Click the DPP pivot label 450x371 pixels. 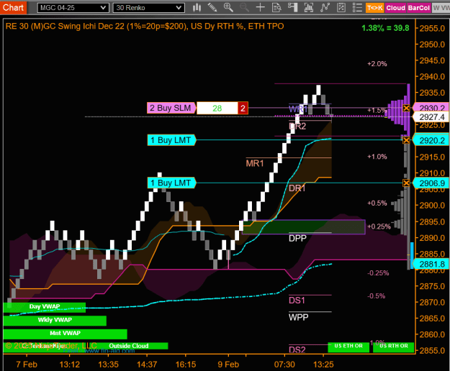point(297,239)
